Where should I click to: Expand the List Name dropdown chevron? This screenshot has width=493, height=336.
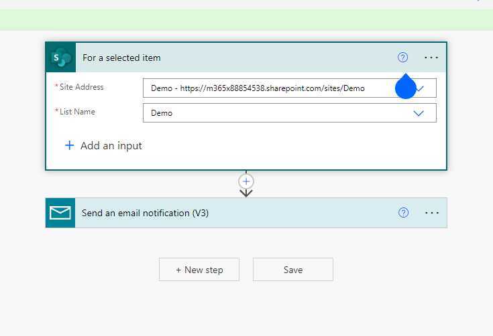419,113
